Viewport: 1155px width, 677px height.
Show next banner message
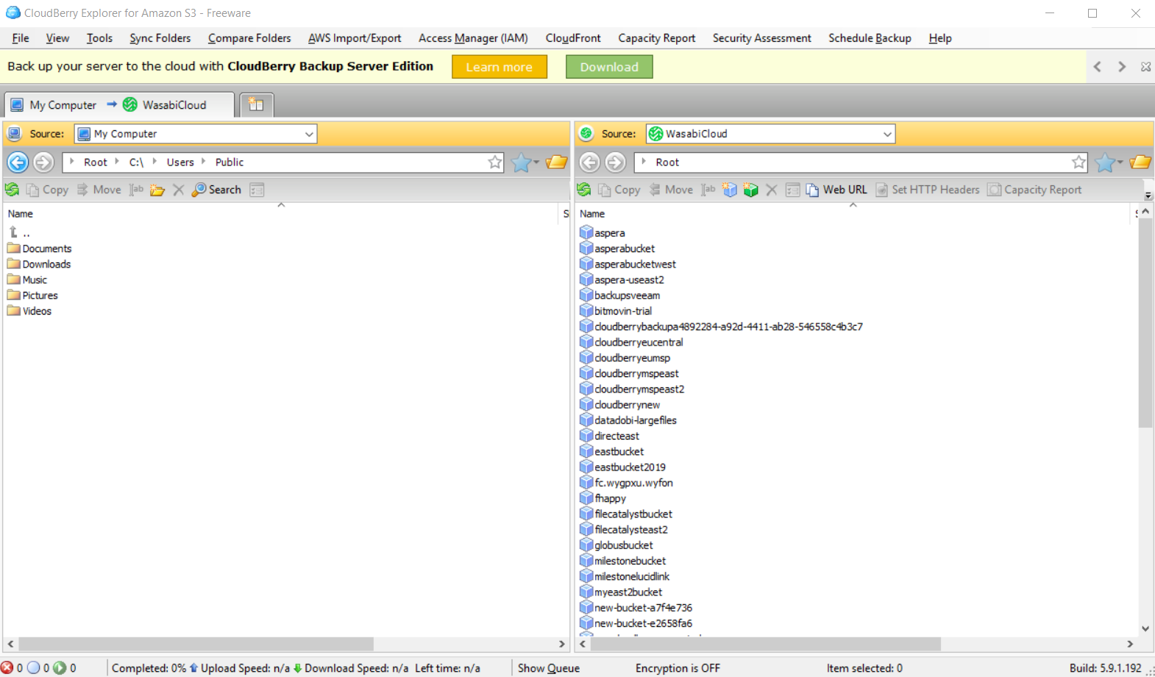tap(1122, 66)
